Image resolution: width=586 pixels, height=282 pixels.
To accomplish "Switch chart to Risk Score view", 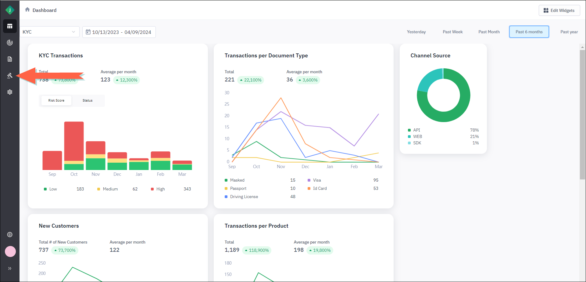I will (x=56, y=100).
